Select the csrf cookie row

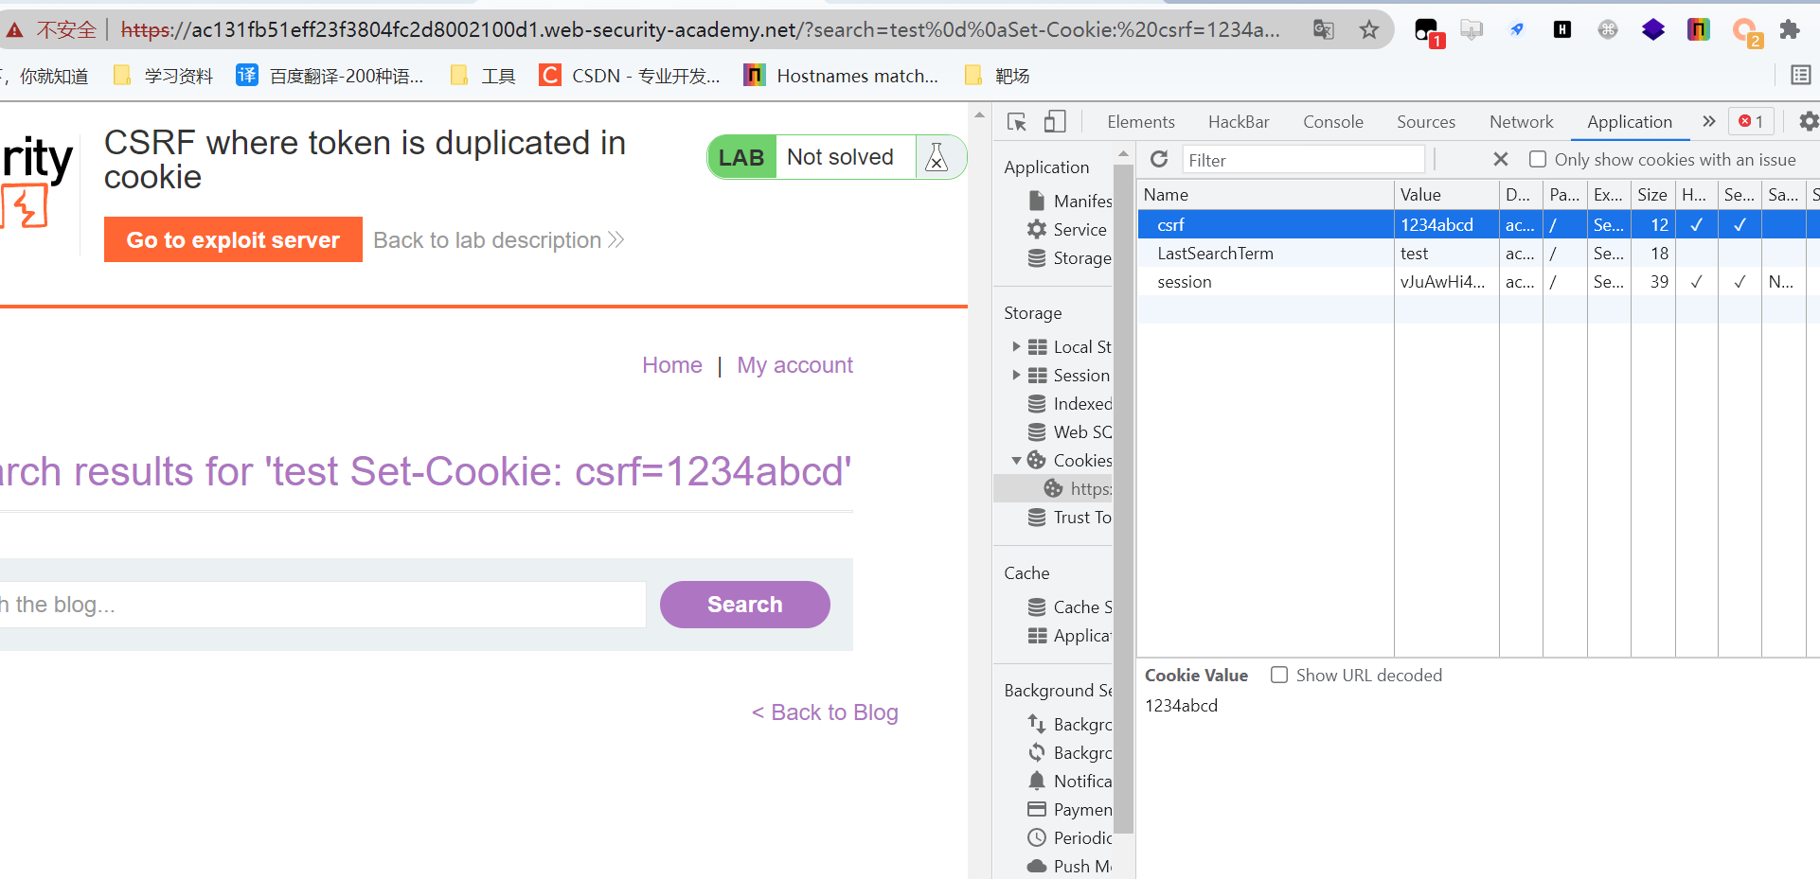click(x=1478, y=224)
